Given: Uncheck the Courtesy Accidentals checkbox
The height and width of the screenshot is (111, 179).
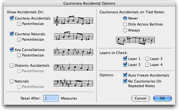Looking at the screenshot, I should [12, 18].
